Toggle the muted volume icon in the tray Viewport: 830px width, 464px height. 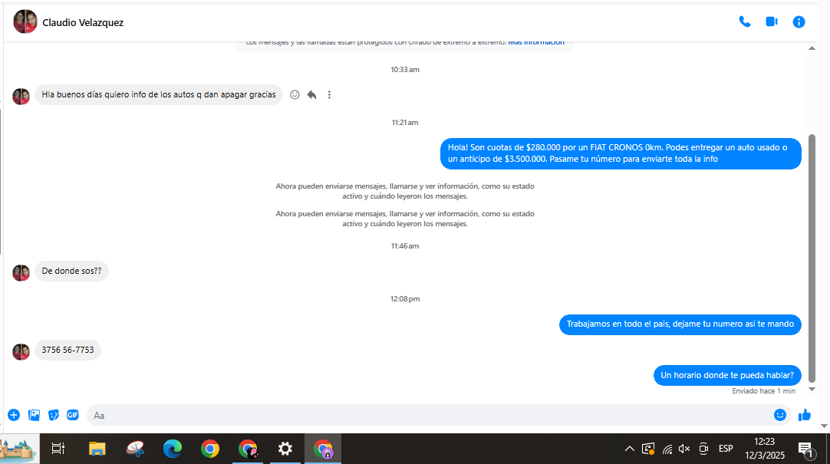(684, 449)
